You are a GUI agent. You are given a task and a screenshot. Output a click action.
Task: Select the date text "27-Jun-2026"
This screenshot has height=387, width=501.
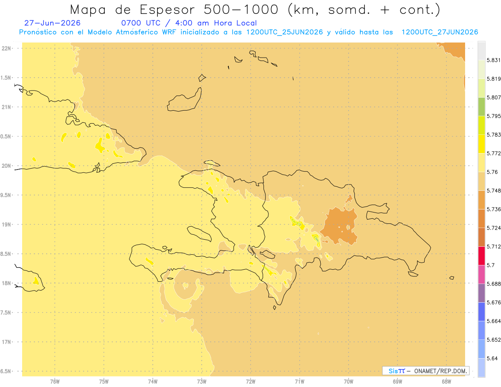[x=53, y=23]
